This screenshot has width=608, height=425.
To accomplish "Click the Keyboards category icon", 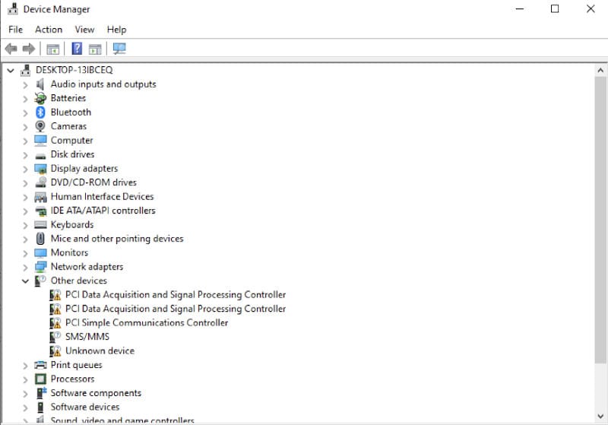I will 40,224.
